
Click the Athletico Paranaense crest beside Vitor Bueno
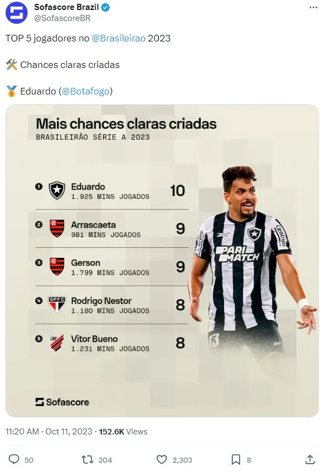[57, 343]
